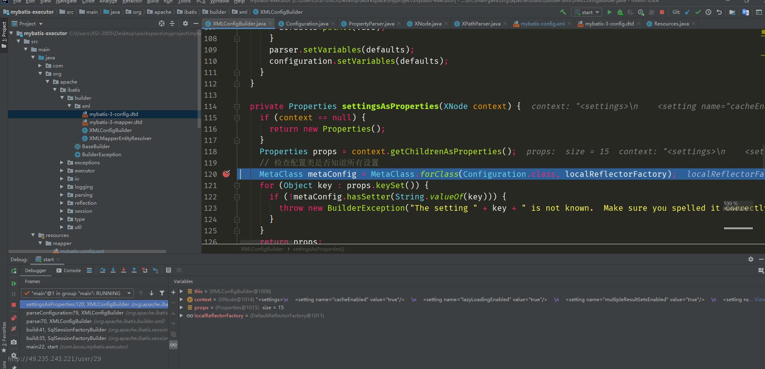Click Step Into blue down arrow

click(x=113, y=270)
